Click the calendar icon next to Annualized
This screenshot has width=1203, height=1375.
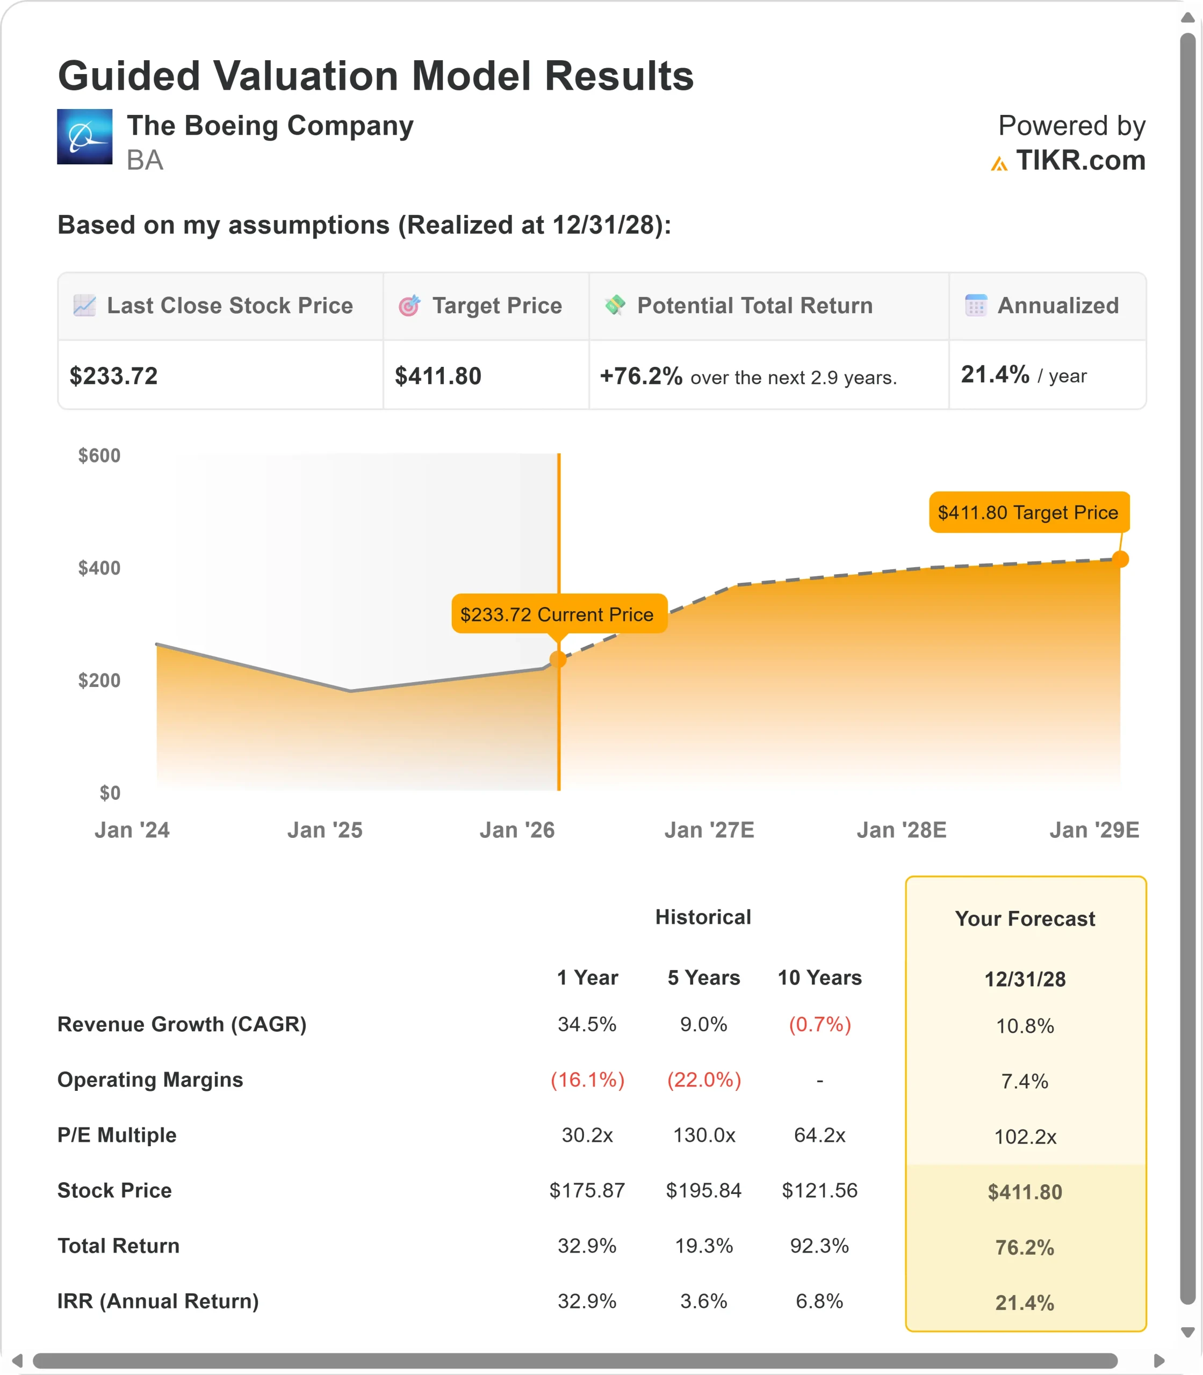[x=975, y=305]
